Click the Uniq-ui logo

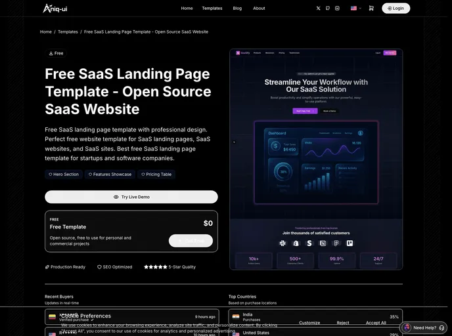click(x=55, y=9)
